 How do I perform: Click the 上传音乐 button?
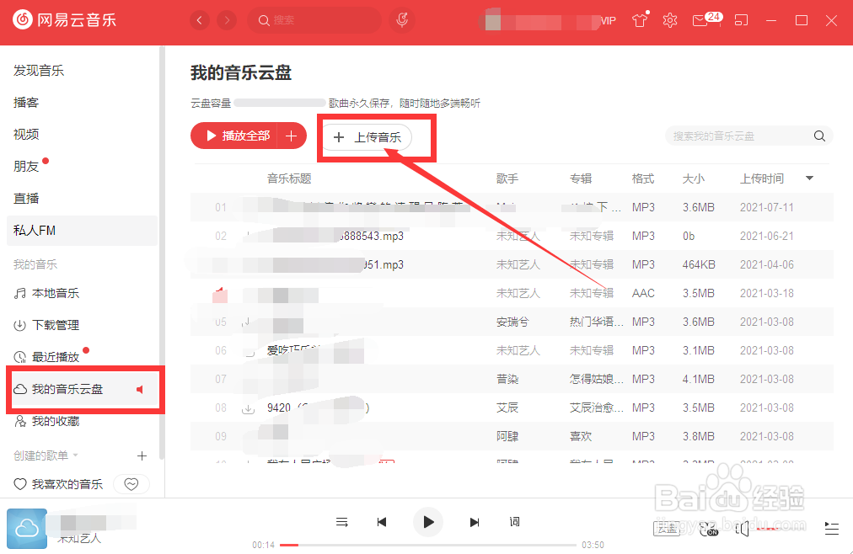pos(367,137)
